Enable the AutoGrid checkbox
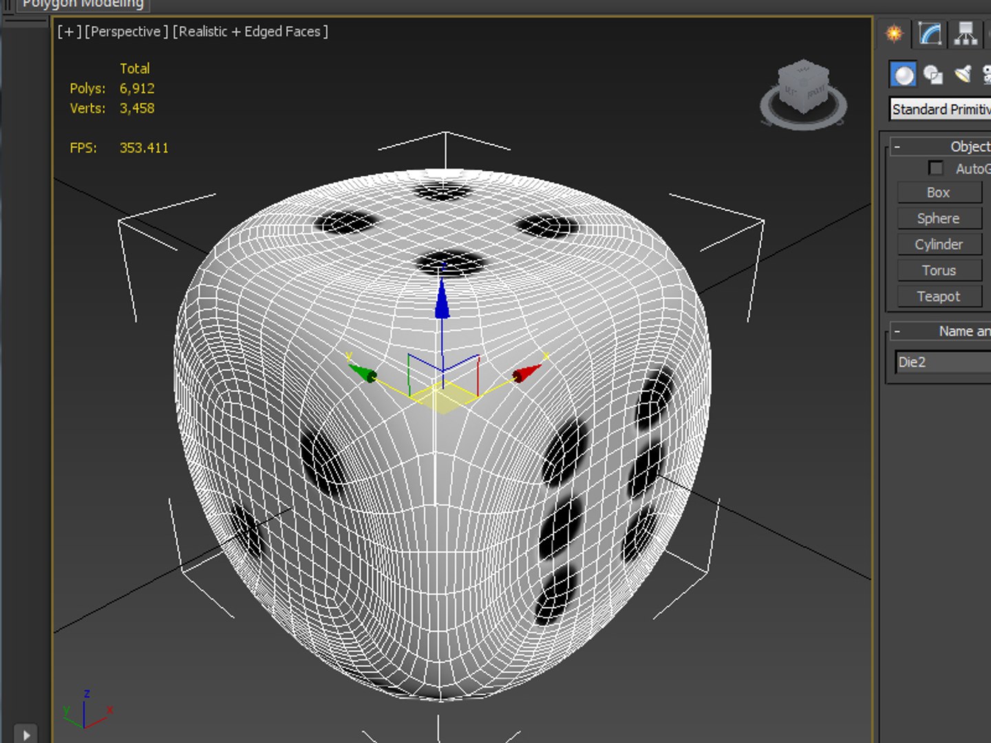The width and height of the screenshot is (991, 743). pos(936,168)
